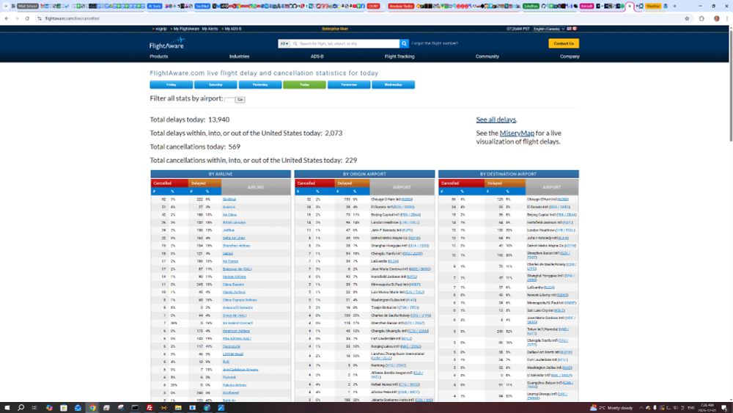Select the Wednesday stats tab
Screen dimensions: 733x413
[x=393, y=84]
